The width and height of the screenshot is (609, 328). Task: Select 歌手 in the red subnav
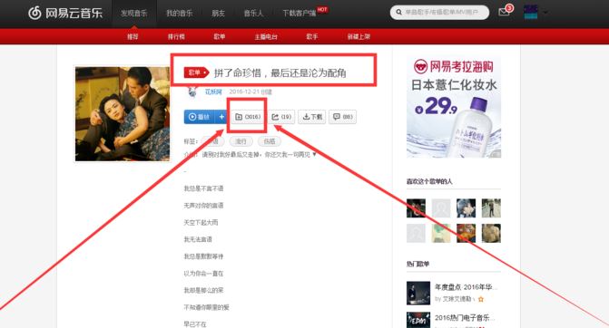click(312, 36)
